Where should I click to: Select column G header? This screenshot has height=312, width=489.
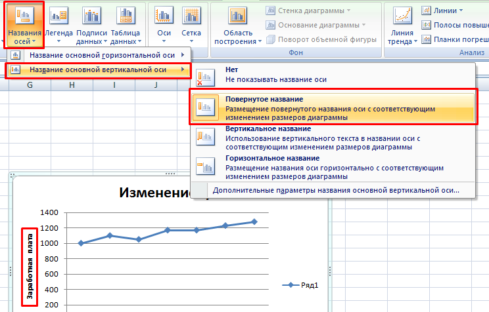click(30, 85)
